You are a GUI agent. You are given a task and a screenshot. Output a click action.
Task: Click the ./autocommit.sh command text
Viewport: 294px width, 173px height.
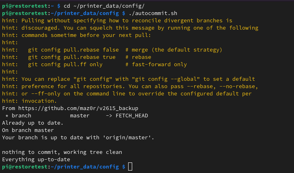pyautogui.click(x=153, y=13)
